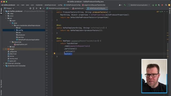This screenshot has width=171, height=96.
Task: Collapse the src folder
Action: click(x=6, y=18)
